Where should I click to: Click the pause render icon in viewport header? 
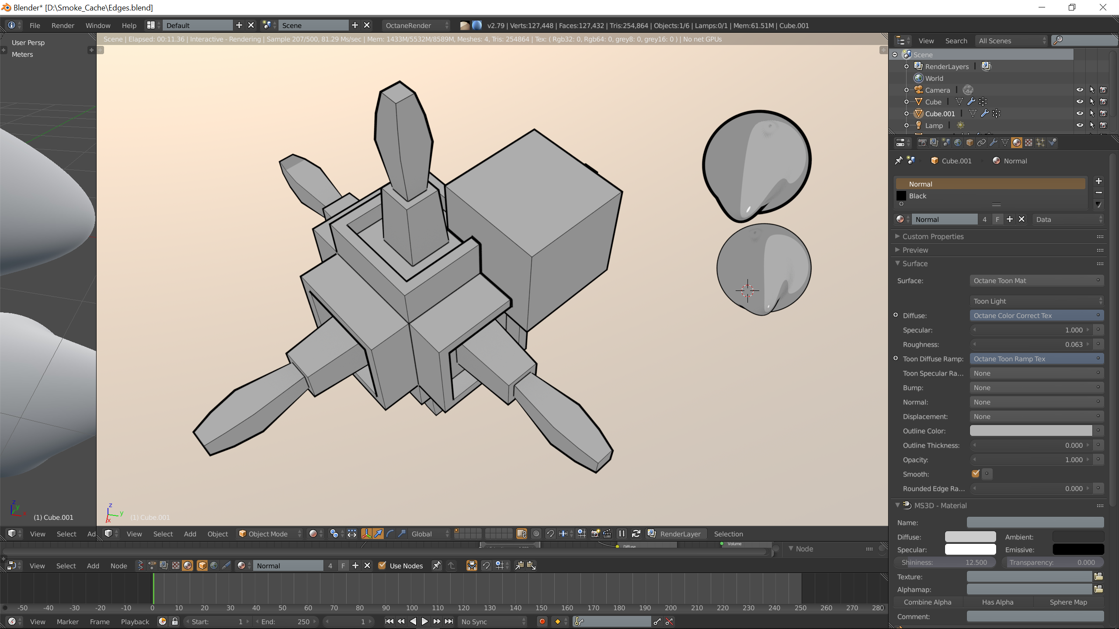point(622,534)
